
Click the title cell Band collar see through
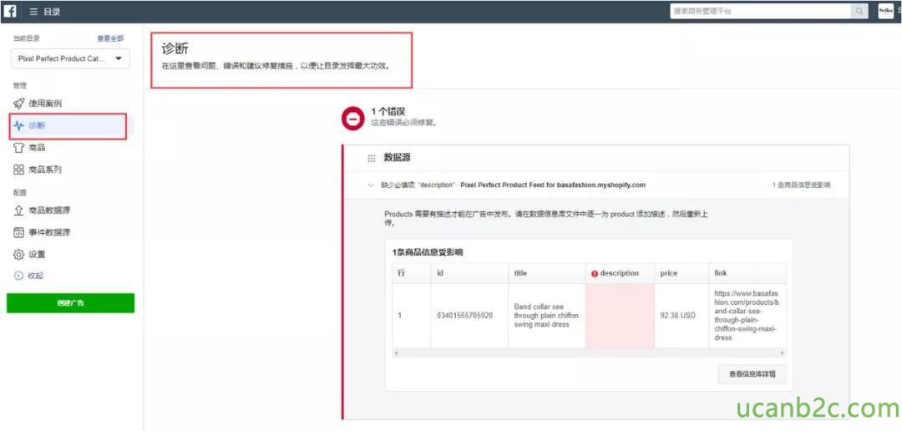click(x=546, y=316)
